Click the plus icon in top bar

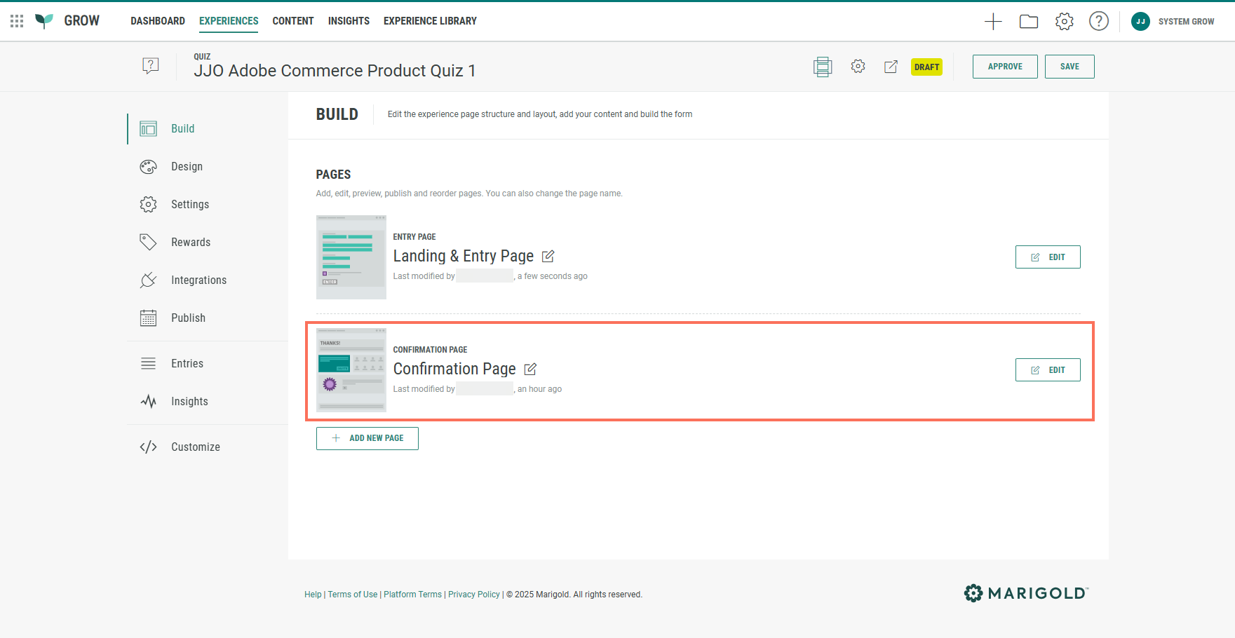pos(993,22)
